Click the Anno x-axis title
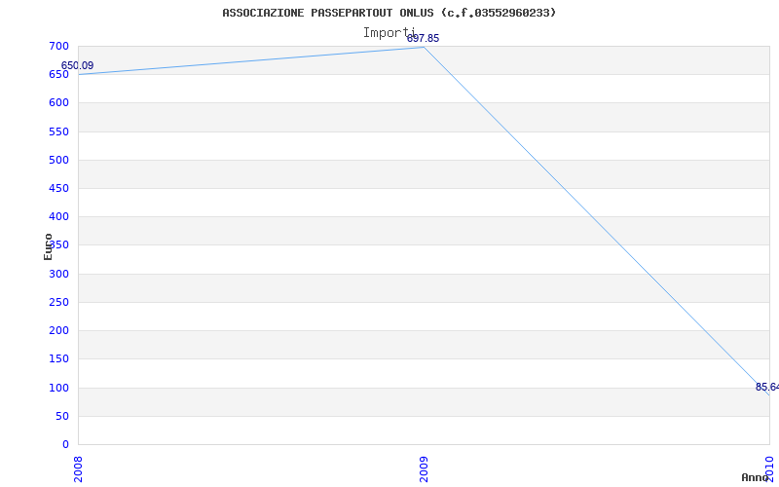Image resolution: width=779 pixels, height=487 pixels. (x=755, y=477)
